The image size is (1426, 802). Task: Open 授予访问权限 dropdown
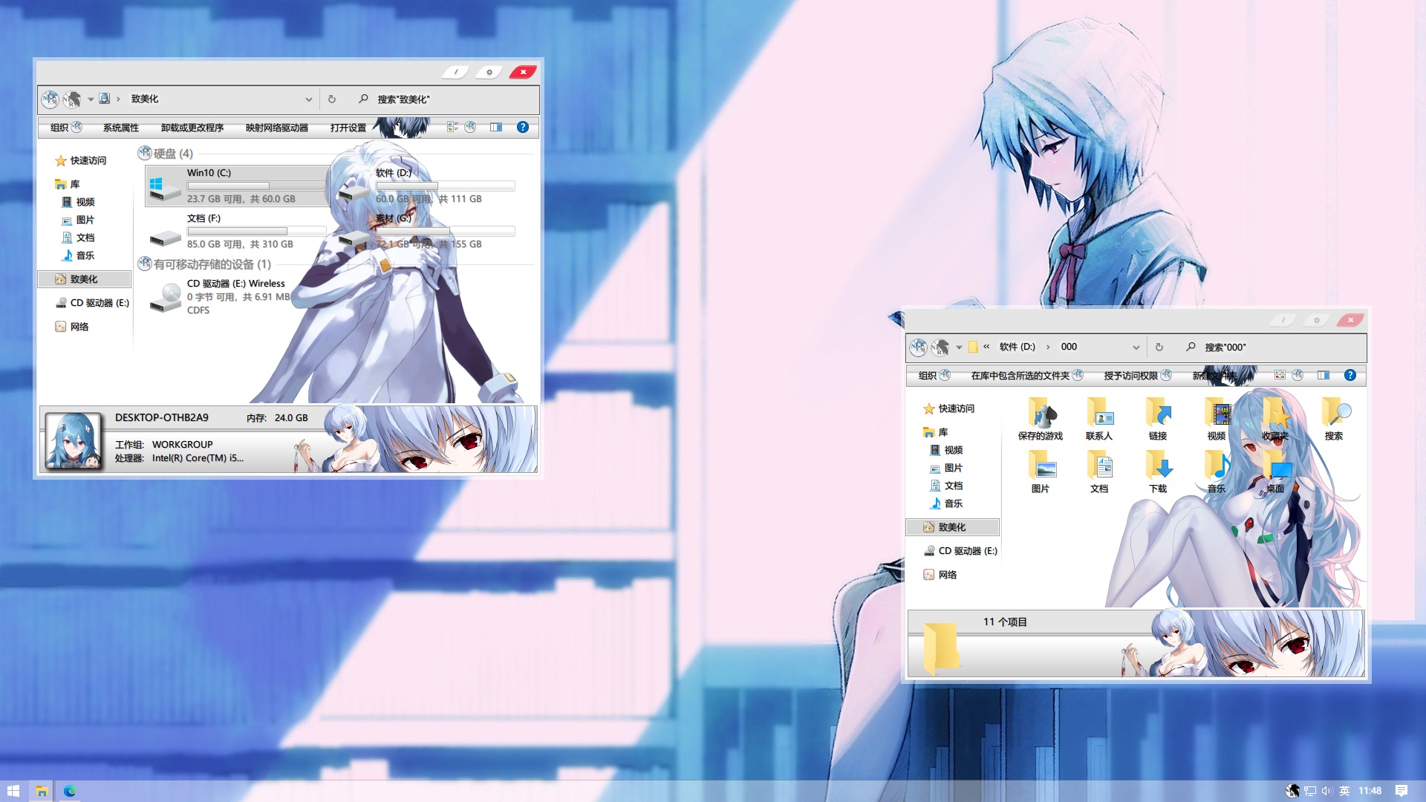coord(1138,376)
